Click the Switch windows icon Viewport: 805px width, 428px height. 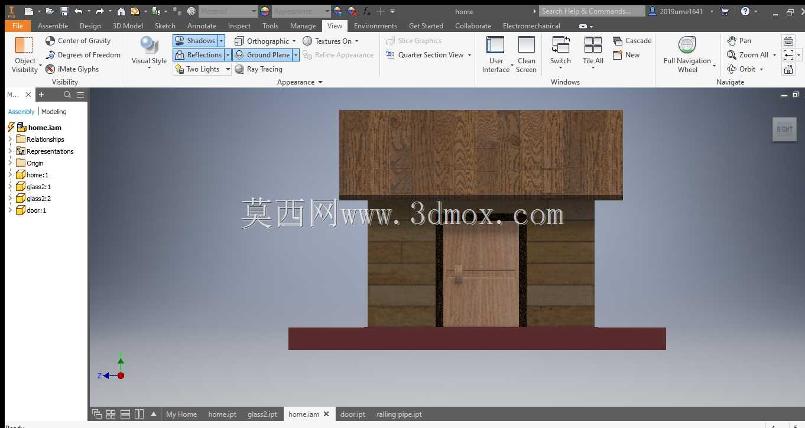[x=560, y=45]
